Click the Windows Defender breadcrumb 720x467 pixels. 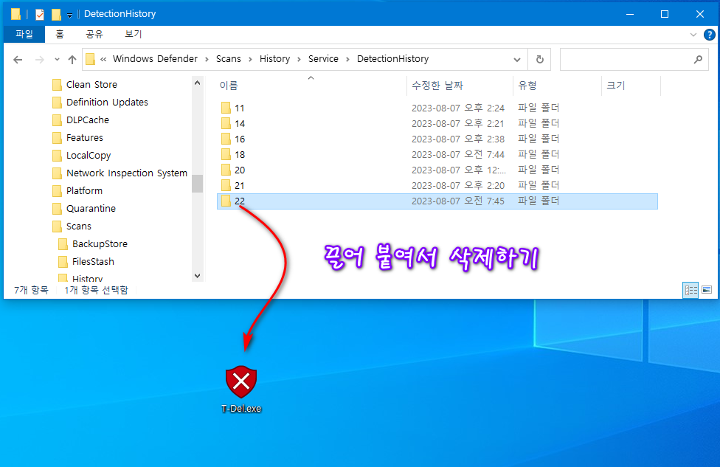[155, 59]
